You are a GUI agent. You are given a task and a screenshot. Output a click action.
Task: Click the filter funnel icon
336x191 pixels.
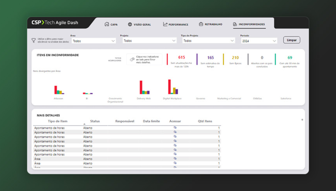pyautogui.click(x=34, y=40)
